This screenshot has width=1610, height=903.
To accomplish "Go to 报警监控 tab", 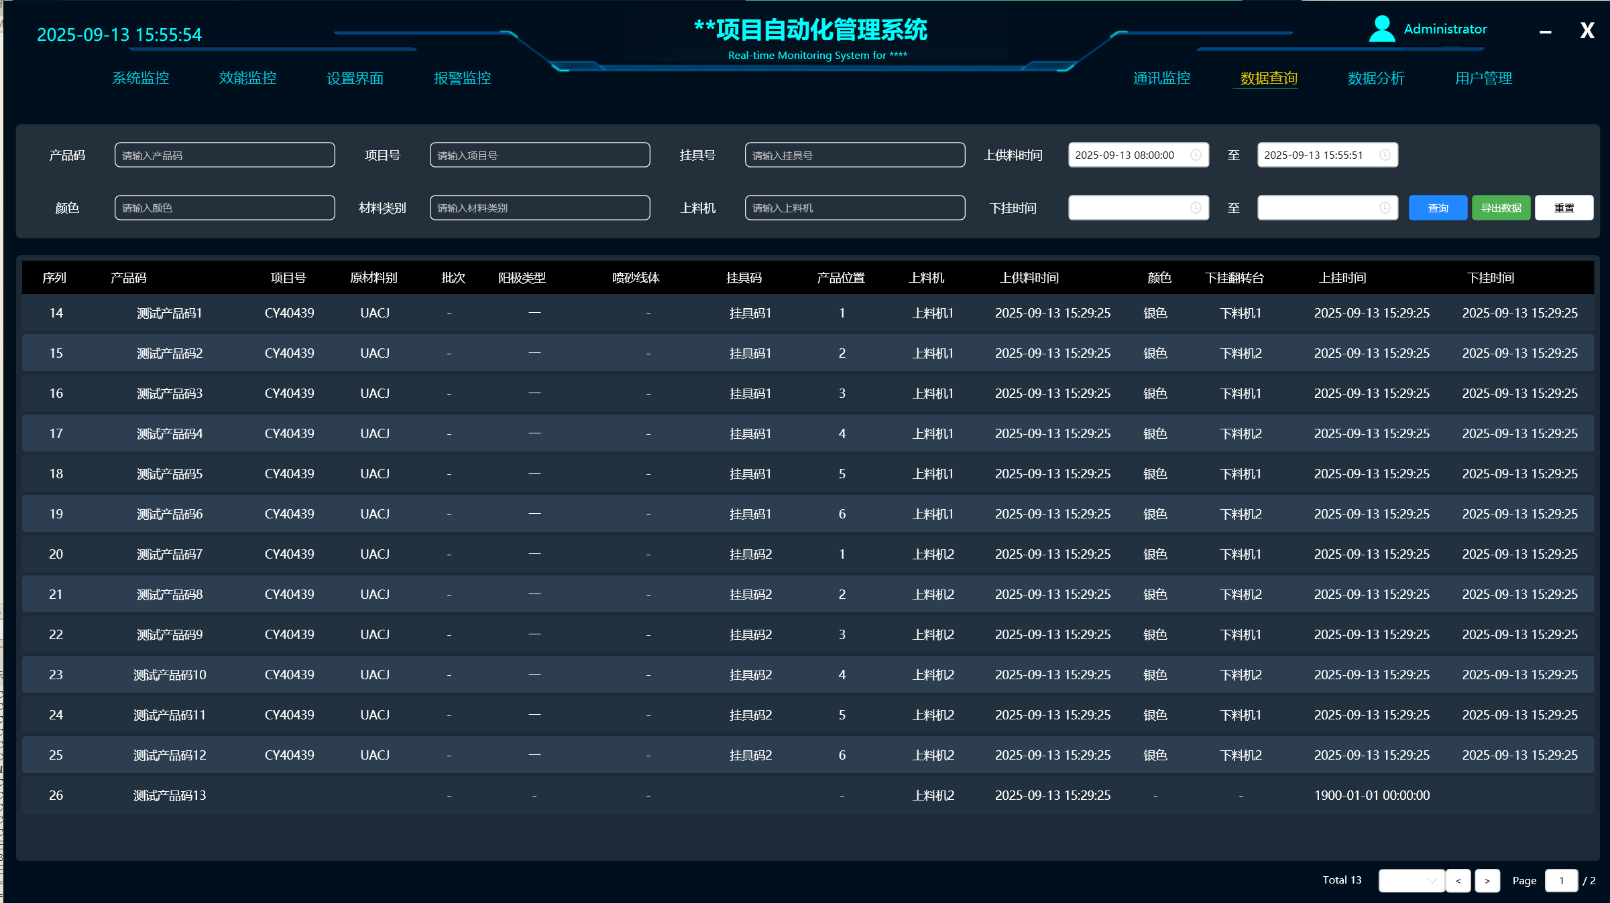I will [x=462, y=78].
